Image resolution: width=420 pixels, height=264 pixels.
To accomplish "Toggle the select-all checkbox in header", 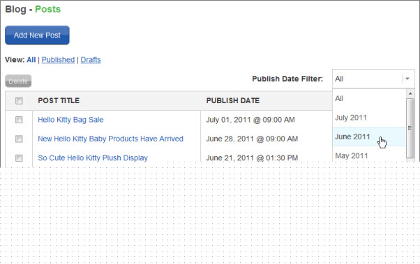I will pos(19,100).
